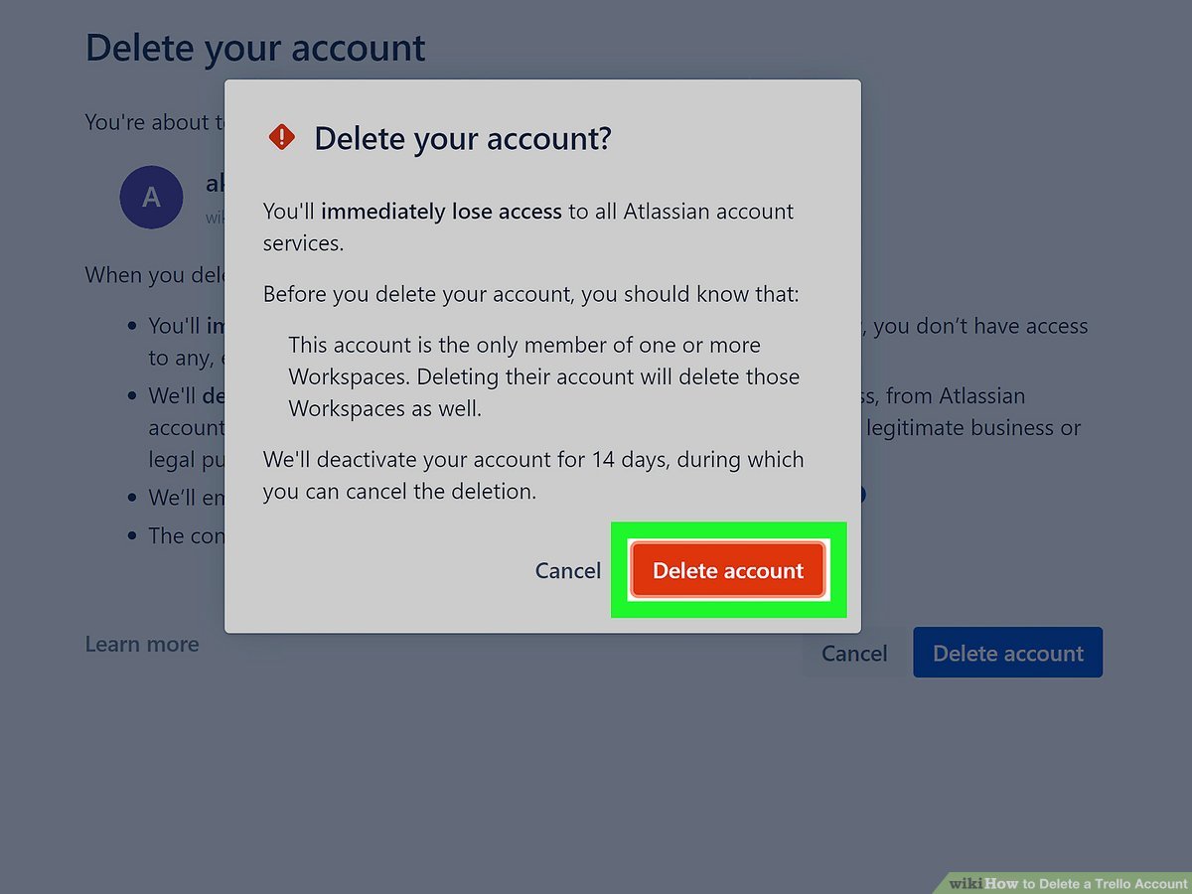Click the 'Delete your account?' dialog title
1192x894 pixels.
(x=462, y=138)
